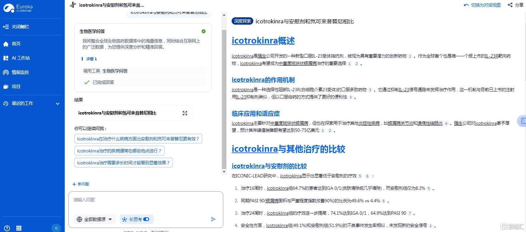Go to 首页 in the sidebar
This screenshot has width=526, height=232.
pos(16,44)
